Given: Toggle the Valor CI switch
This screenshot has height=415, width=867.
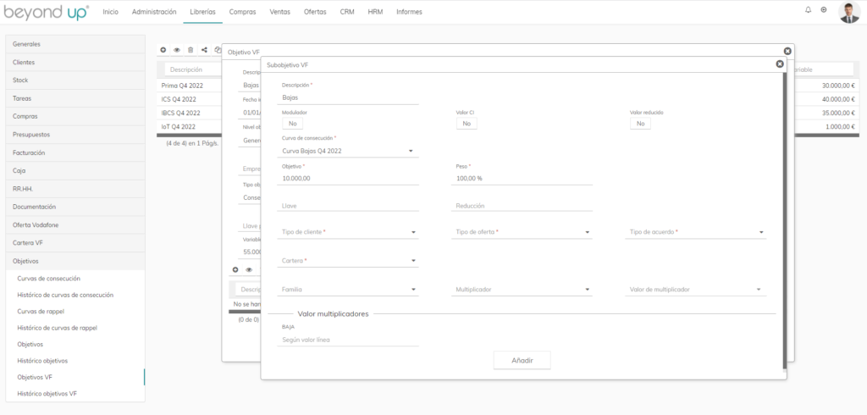Looking at the screenshot, I should pos(466,124).
